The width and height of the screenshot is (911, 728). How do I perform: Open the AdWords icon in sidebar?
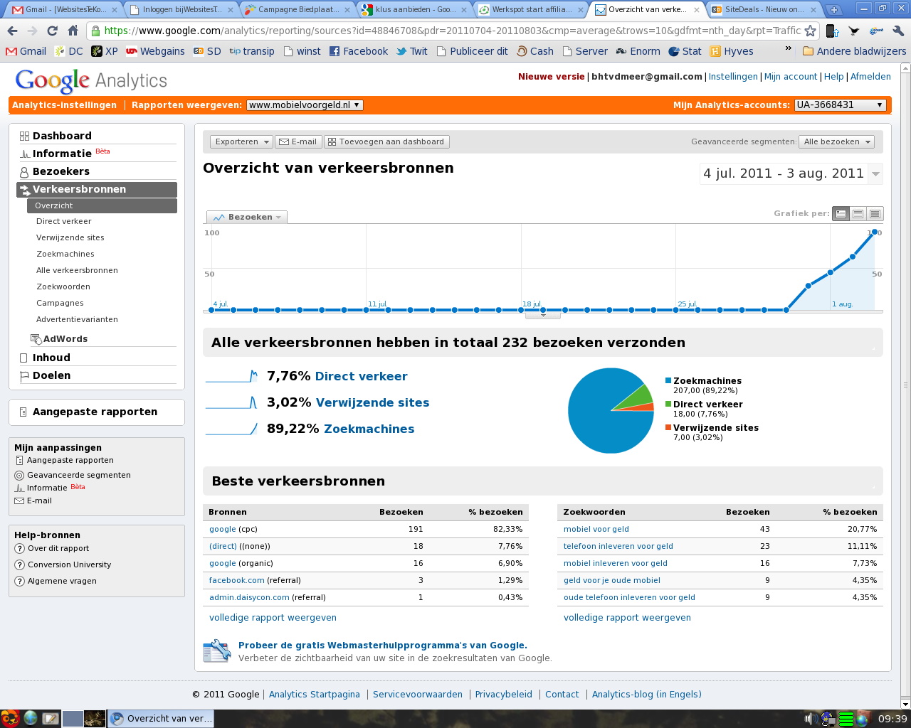[x=36, y=339]
